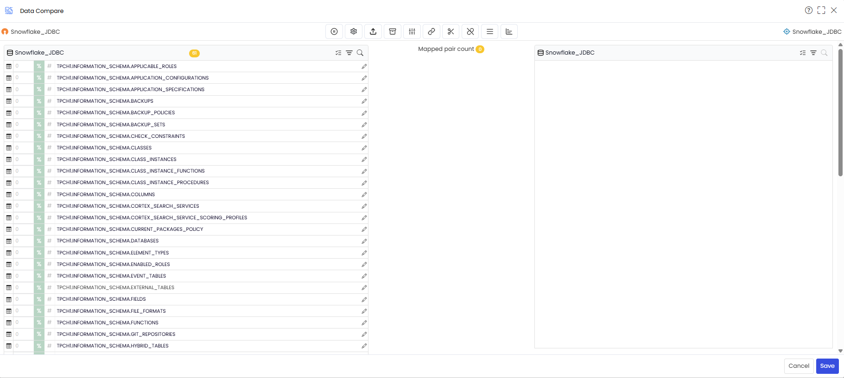Click the number field on the EXTERNAL_TABLES row
The image size is (844, 378).
click(x=23, y=288)
